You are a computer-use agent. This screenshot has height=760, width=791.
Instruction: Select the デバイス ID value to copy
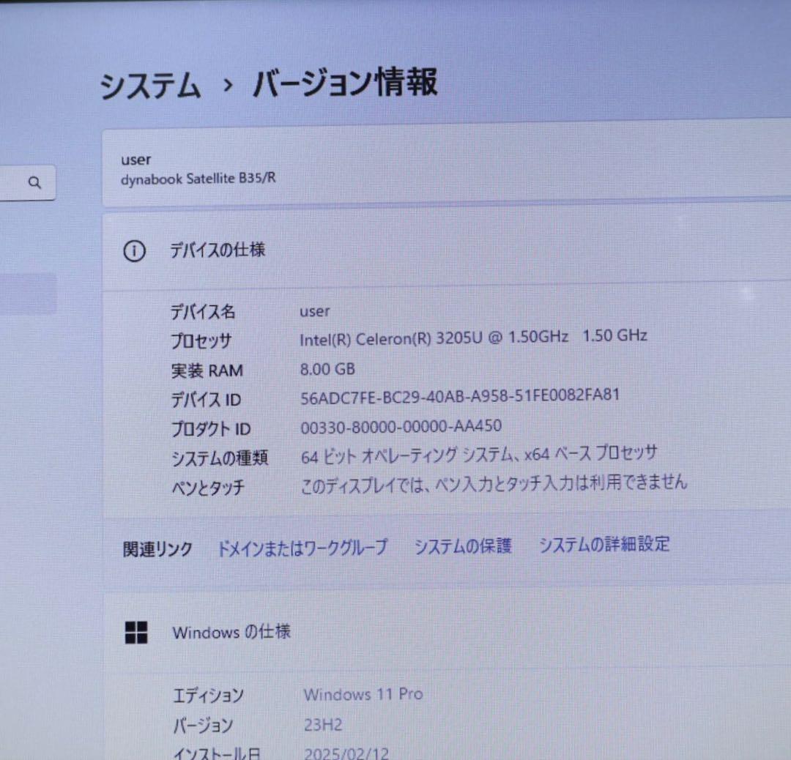[x=460, y=394]
